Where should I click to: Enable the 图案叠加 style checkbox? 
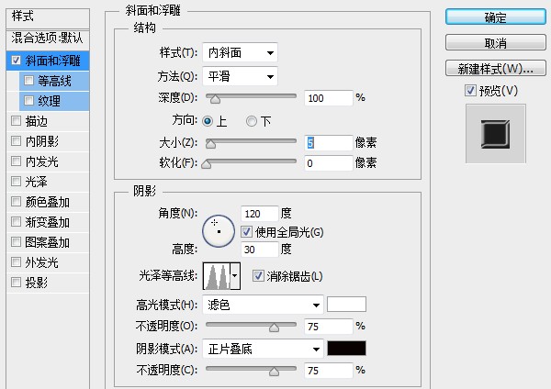click(16, 242)
